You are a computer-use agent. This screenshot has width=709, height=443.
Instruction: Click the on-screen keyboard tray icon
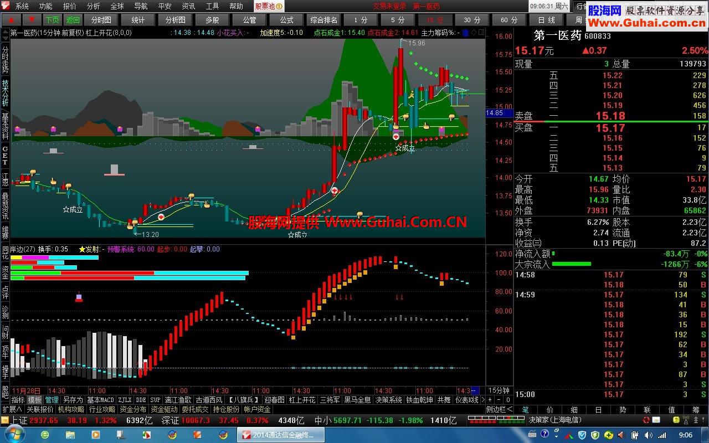point(532,435)
